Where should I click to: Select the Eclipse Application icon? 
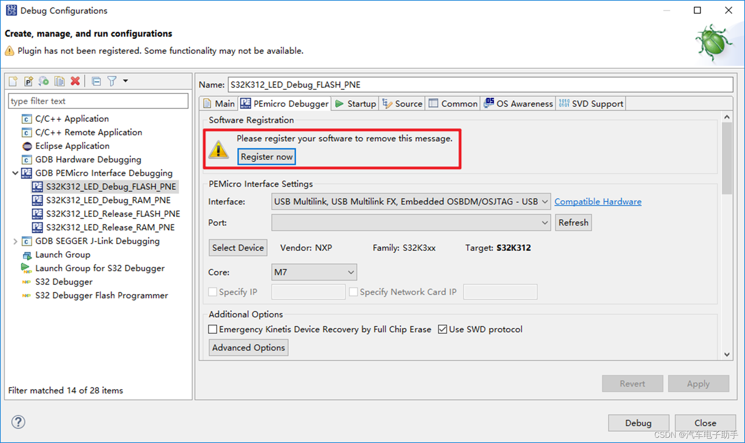pos(27,146)
